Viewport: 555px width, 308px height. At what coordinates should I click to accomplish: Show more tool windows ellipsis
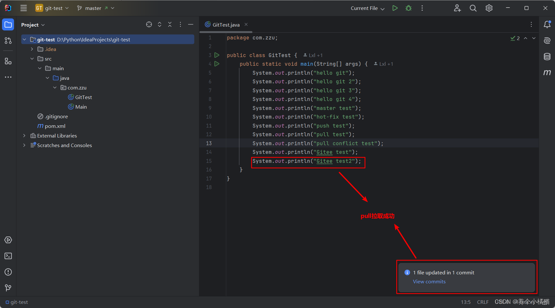(8, 77)
